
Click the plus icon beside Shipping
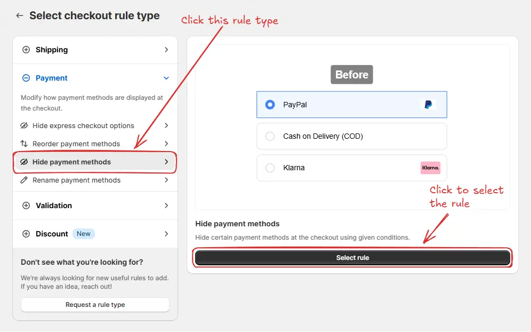(25, 50)
